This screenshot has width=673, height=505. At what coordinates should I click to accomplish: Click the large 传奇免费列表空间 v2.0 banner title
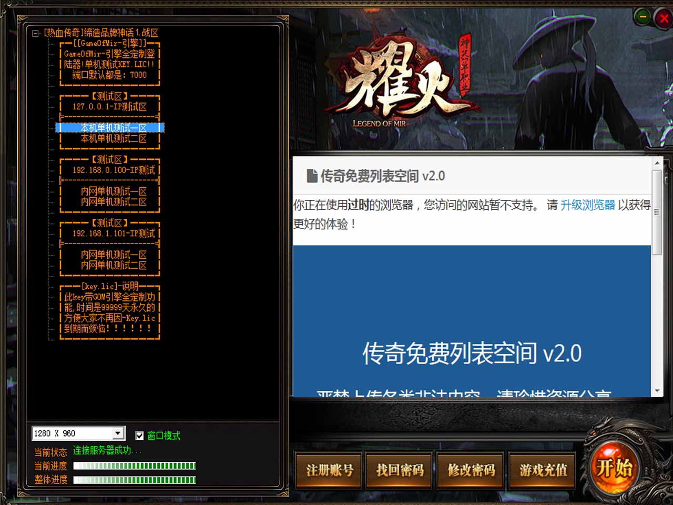(x=472, y=353)
